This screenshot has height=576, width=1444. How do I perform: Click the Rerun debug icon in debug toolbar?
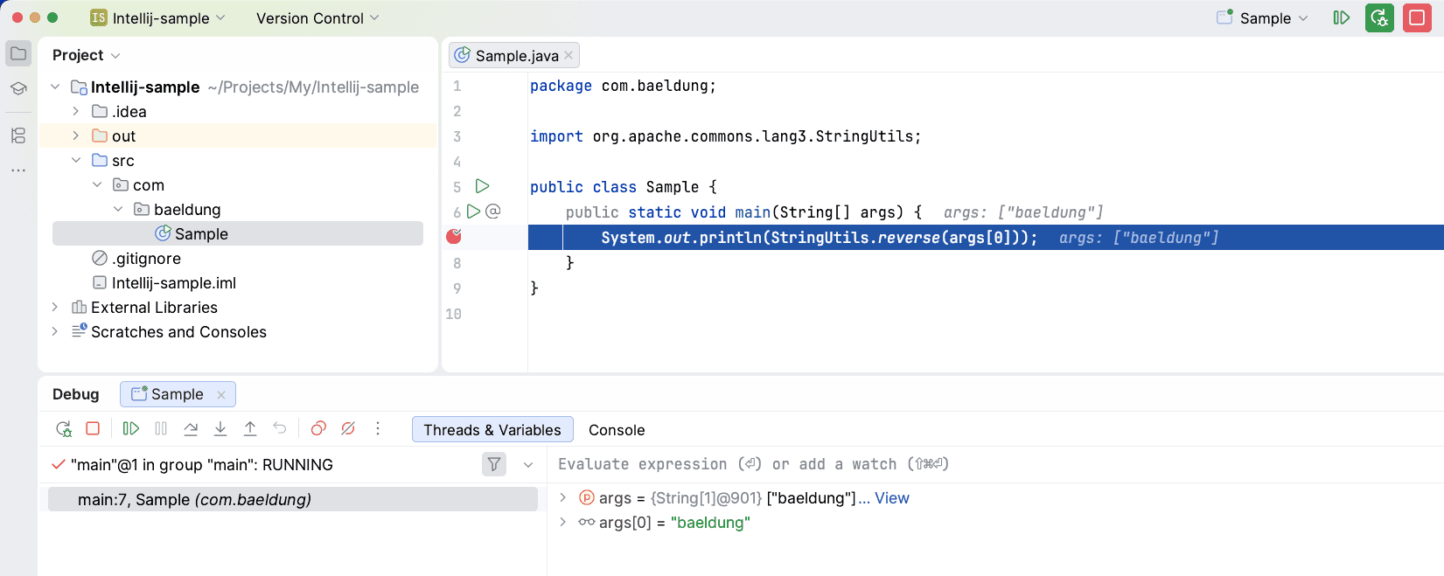64,428
